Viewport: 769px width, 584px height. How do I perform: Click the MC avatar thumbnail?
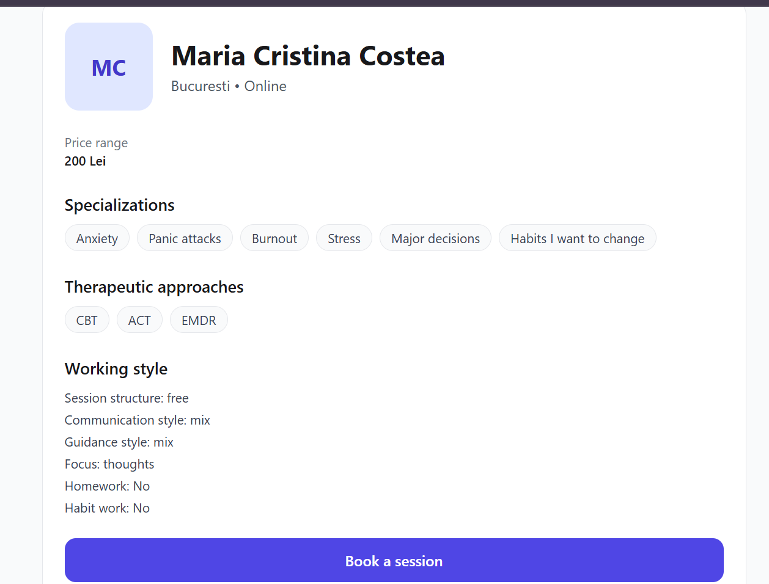coord(109,67)
